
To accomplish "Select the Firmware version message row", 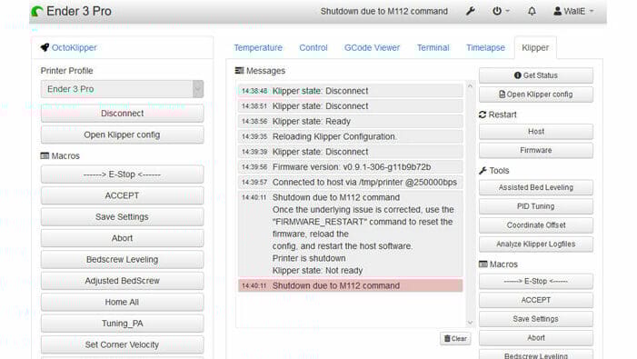I will click(x=350, y=167).
